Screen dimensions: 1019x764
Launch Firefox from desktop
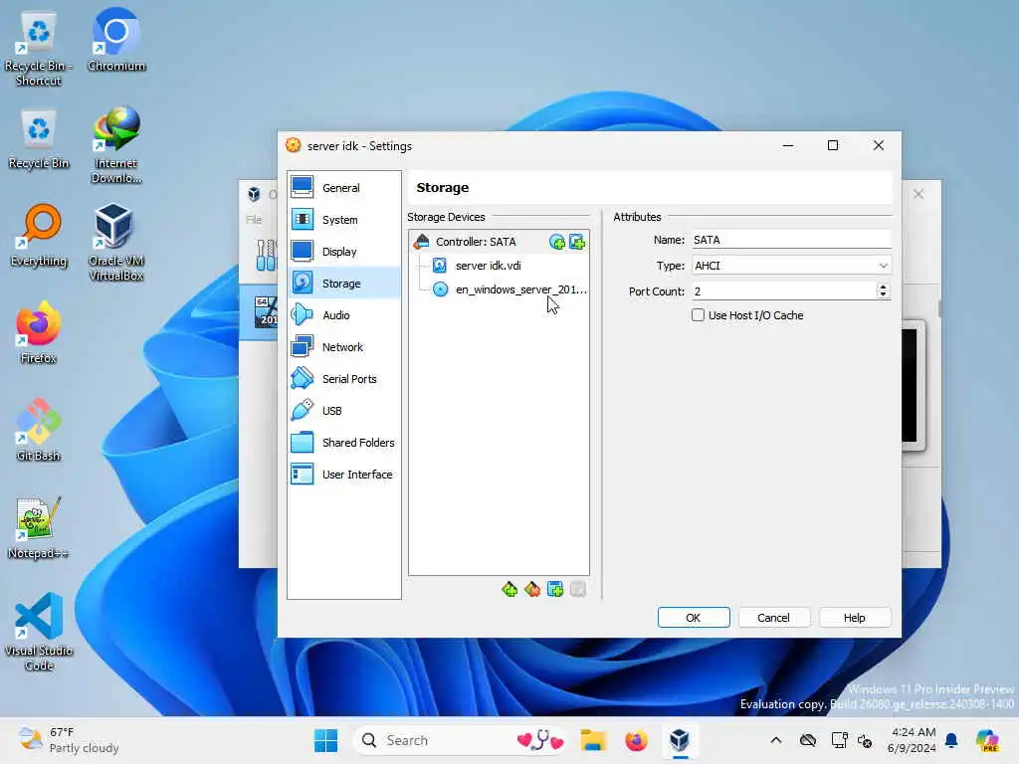pyautogui.click(x=39, y=332)
